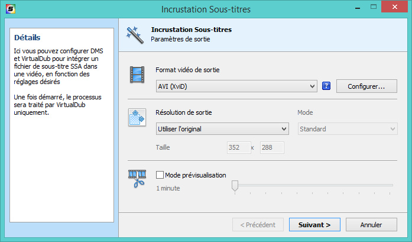Viewport: 412px width, 242px height.
Task: Open the Format vidéo de sortie dropdown
Action: tap(236, 87)
